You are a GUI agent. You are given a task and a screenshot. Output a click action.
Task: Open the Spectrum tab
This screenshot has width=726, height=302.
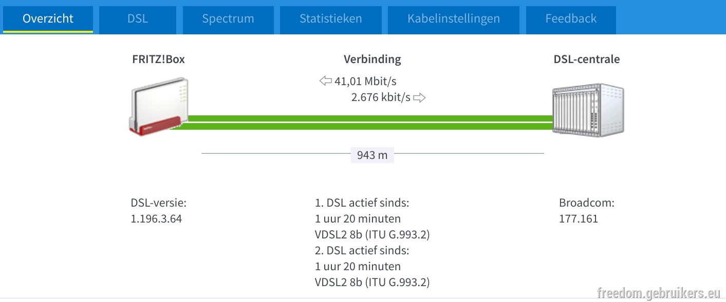click(228, 19)
